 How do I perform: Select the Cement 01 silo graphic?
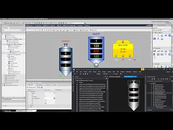pyautogui.click(x=66, y=60)
